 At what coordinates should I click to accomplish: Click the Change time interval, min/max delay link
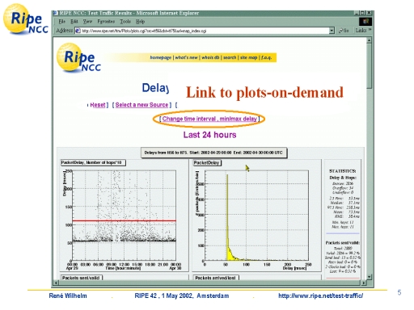[209, 119]
